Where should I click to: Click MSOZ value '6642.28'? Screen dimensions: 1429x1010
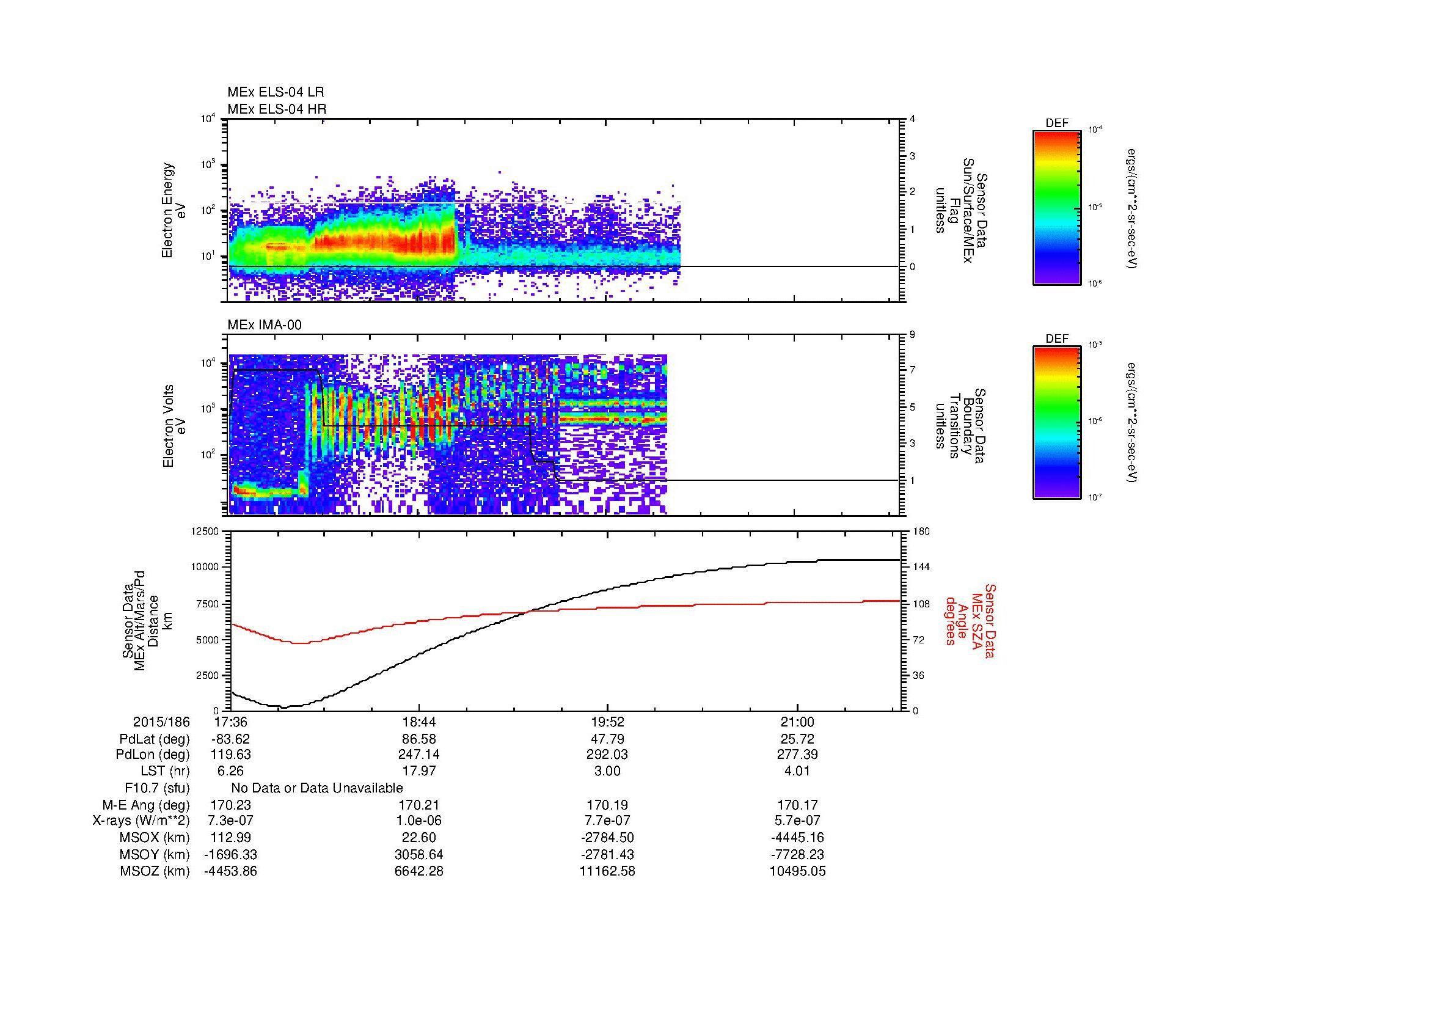point(420,871)
